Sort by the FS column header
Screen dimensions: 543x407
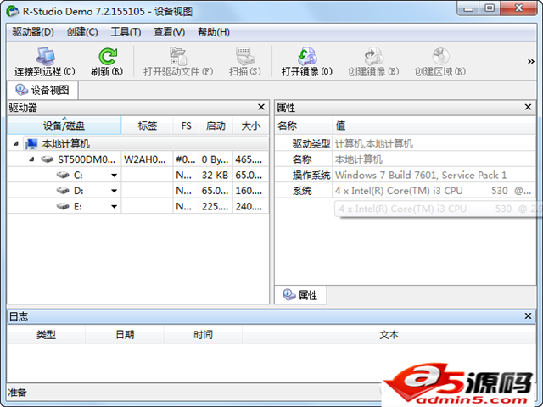pyautogui.click(x=186, y=125)
